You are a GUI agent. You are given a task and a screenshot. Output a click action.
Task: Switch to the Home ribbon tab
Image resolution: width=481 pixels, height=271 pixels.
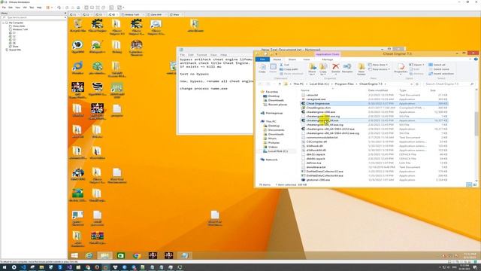tap(277, 59)
